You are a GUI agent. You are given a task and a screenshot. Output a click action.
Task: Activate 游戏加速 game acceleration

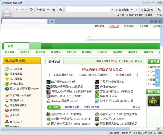click(122, 10)
